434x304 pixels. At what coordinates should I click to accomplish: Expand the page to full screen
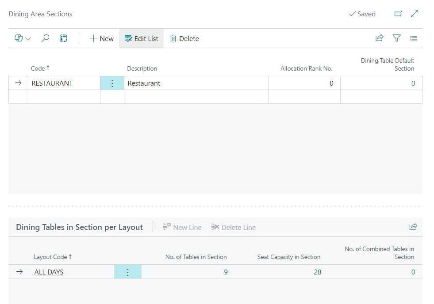(x=415, y=14)
